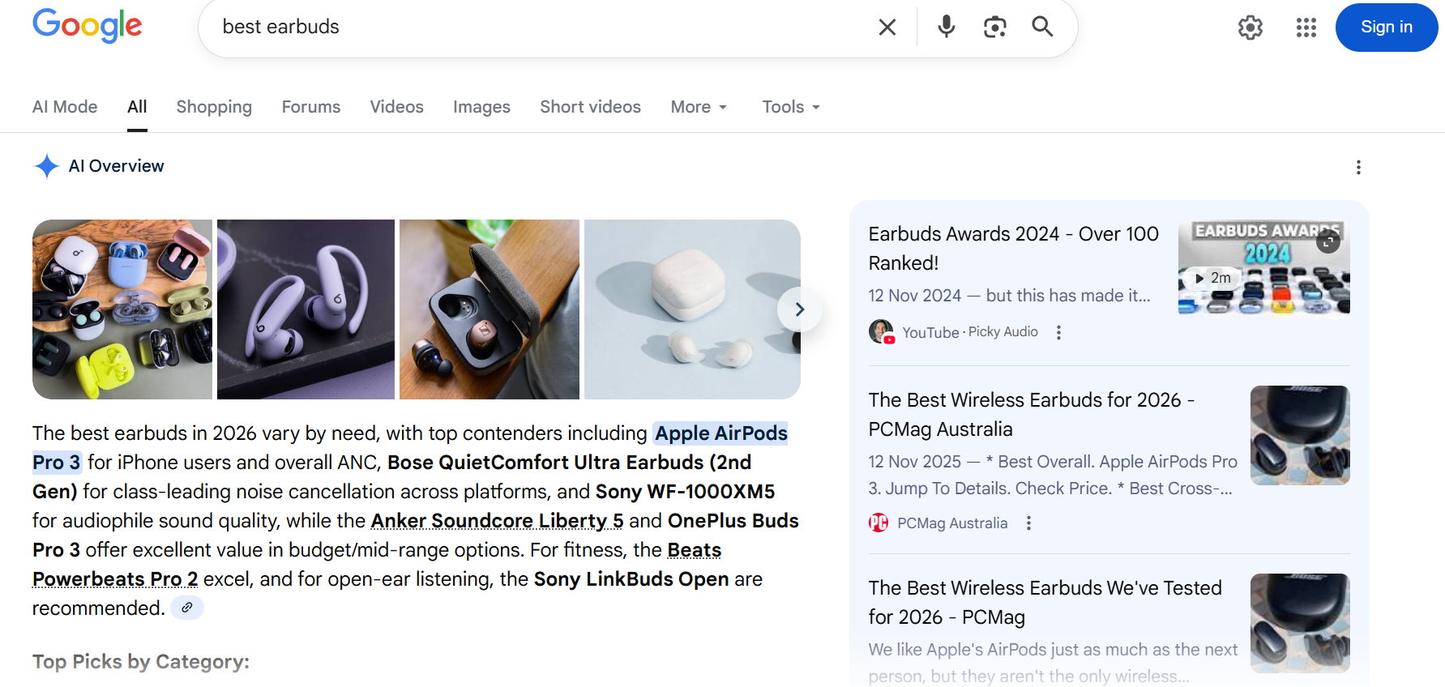Open options menu for PCMag Australia result

(1028, 523)
